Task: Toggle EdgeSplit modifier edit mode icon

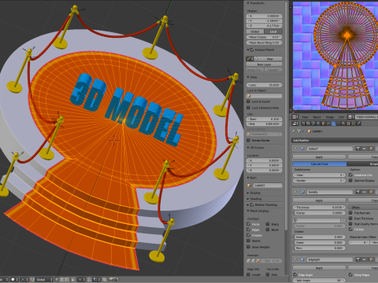Action: pyautogui.click(x=371, y=259)
